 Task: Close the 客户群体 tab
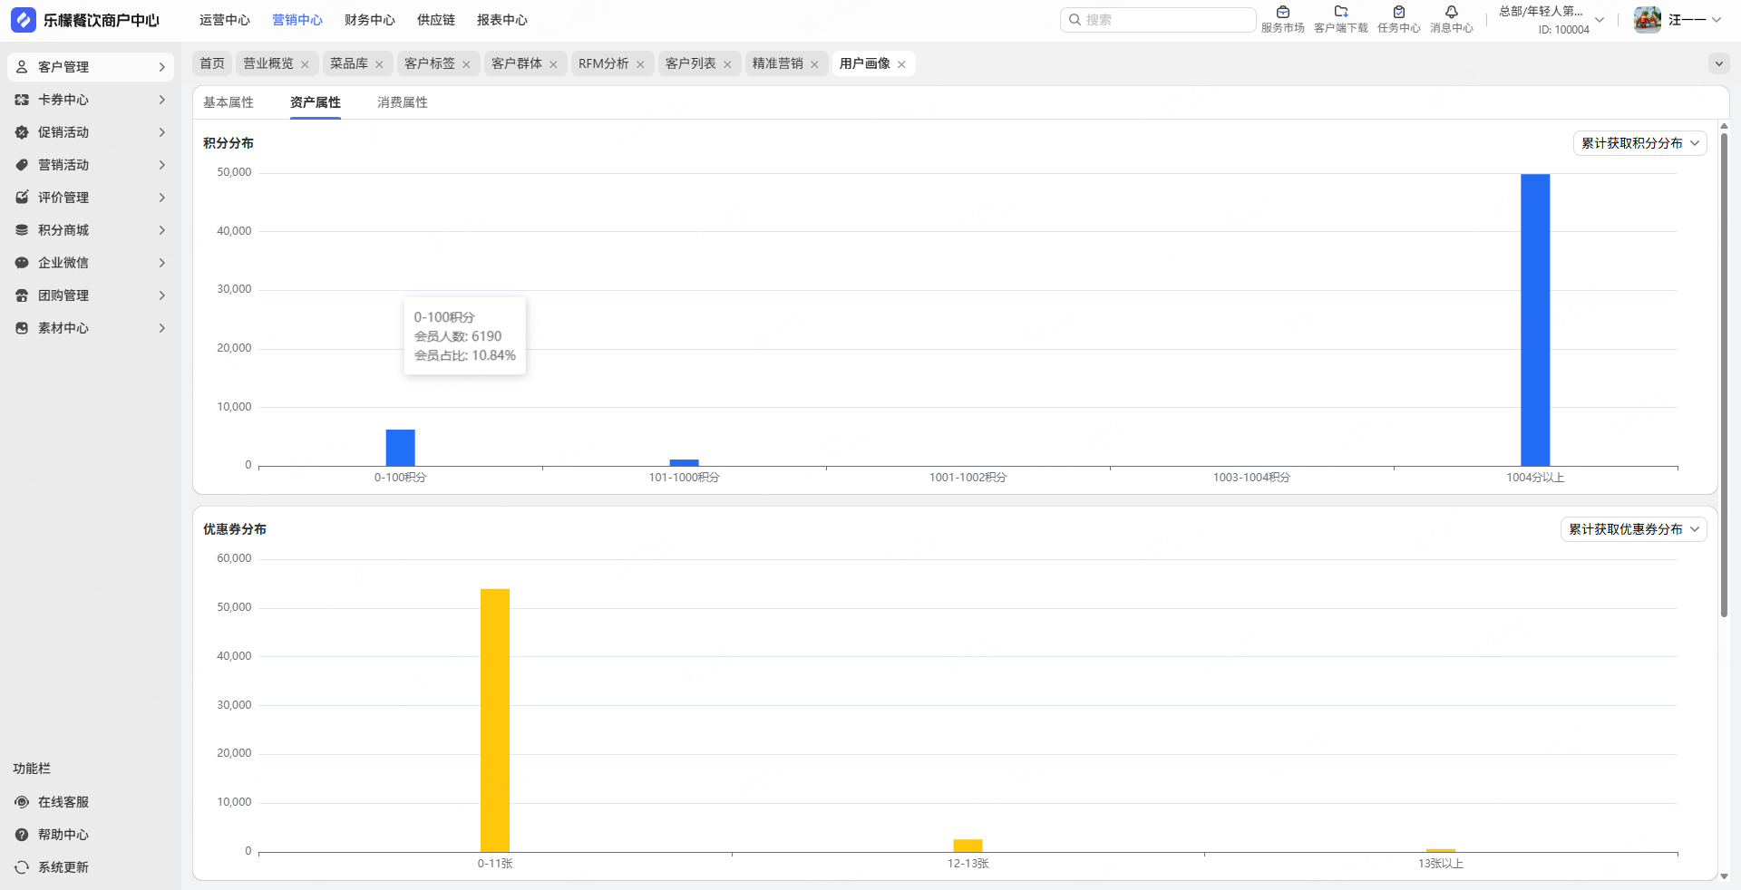[553, 64]
